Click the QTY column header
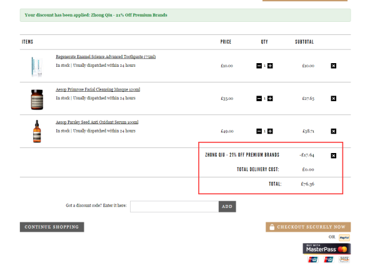375x273 pixels. [264, 42]
